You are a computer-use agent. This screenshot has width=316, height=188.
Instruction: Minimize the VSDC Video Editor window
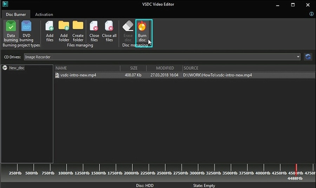(277, 5)
